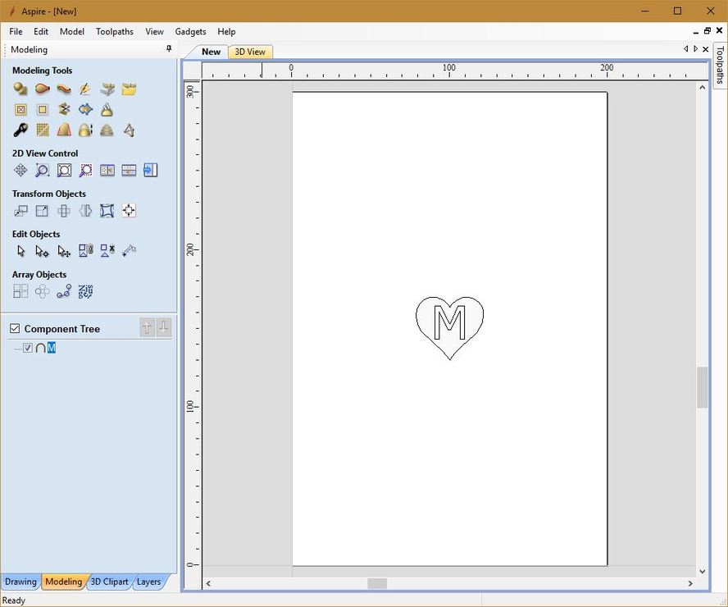Image resolution: width=728 pixels, height=607 pixels.
Task: Click the blue arrows Smooth Component icon
Action: 85,110
